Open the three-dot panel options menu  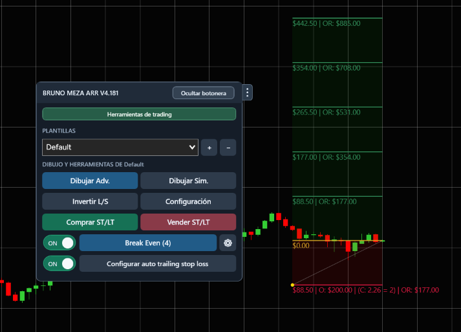click(247, 93)
